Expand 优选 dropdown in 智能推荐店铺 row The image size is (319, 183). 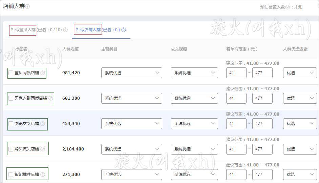tap(300, 175)
